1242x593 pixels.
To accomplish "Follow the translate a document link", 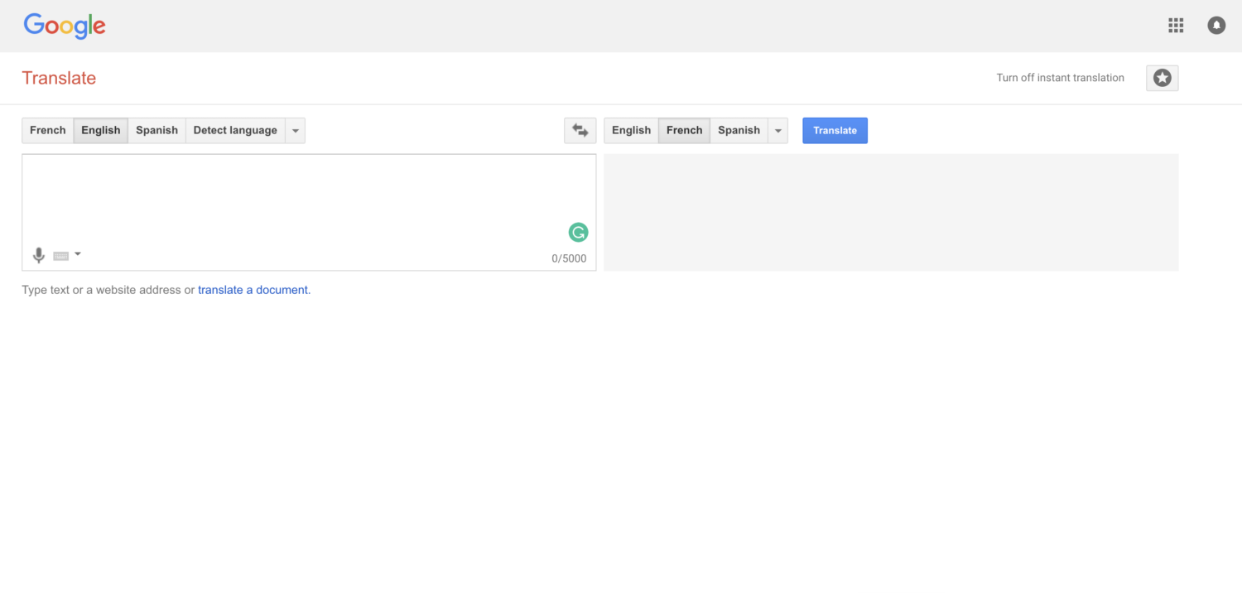I will [253, 290].
